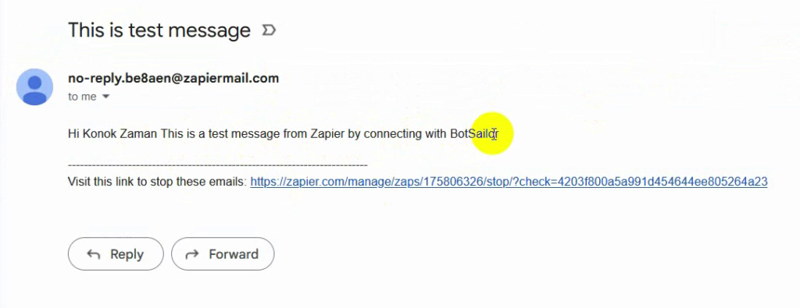
Task: Click the subject "This is test message"
Action: (159, 30)
